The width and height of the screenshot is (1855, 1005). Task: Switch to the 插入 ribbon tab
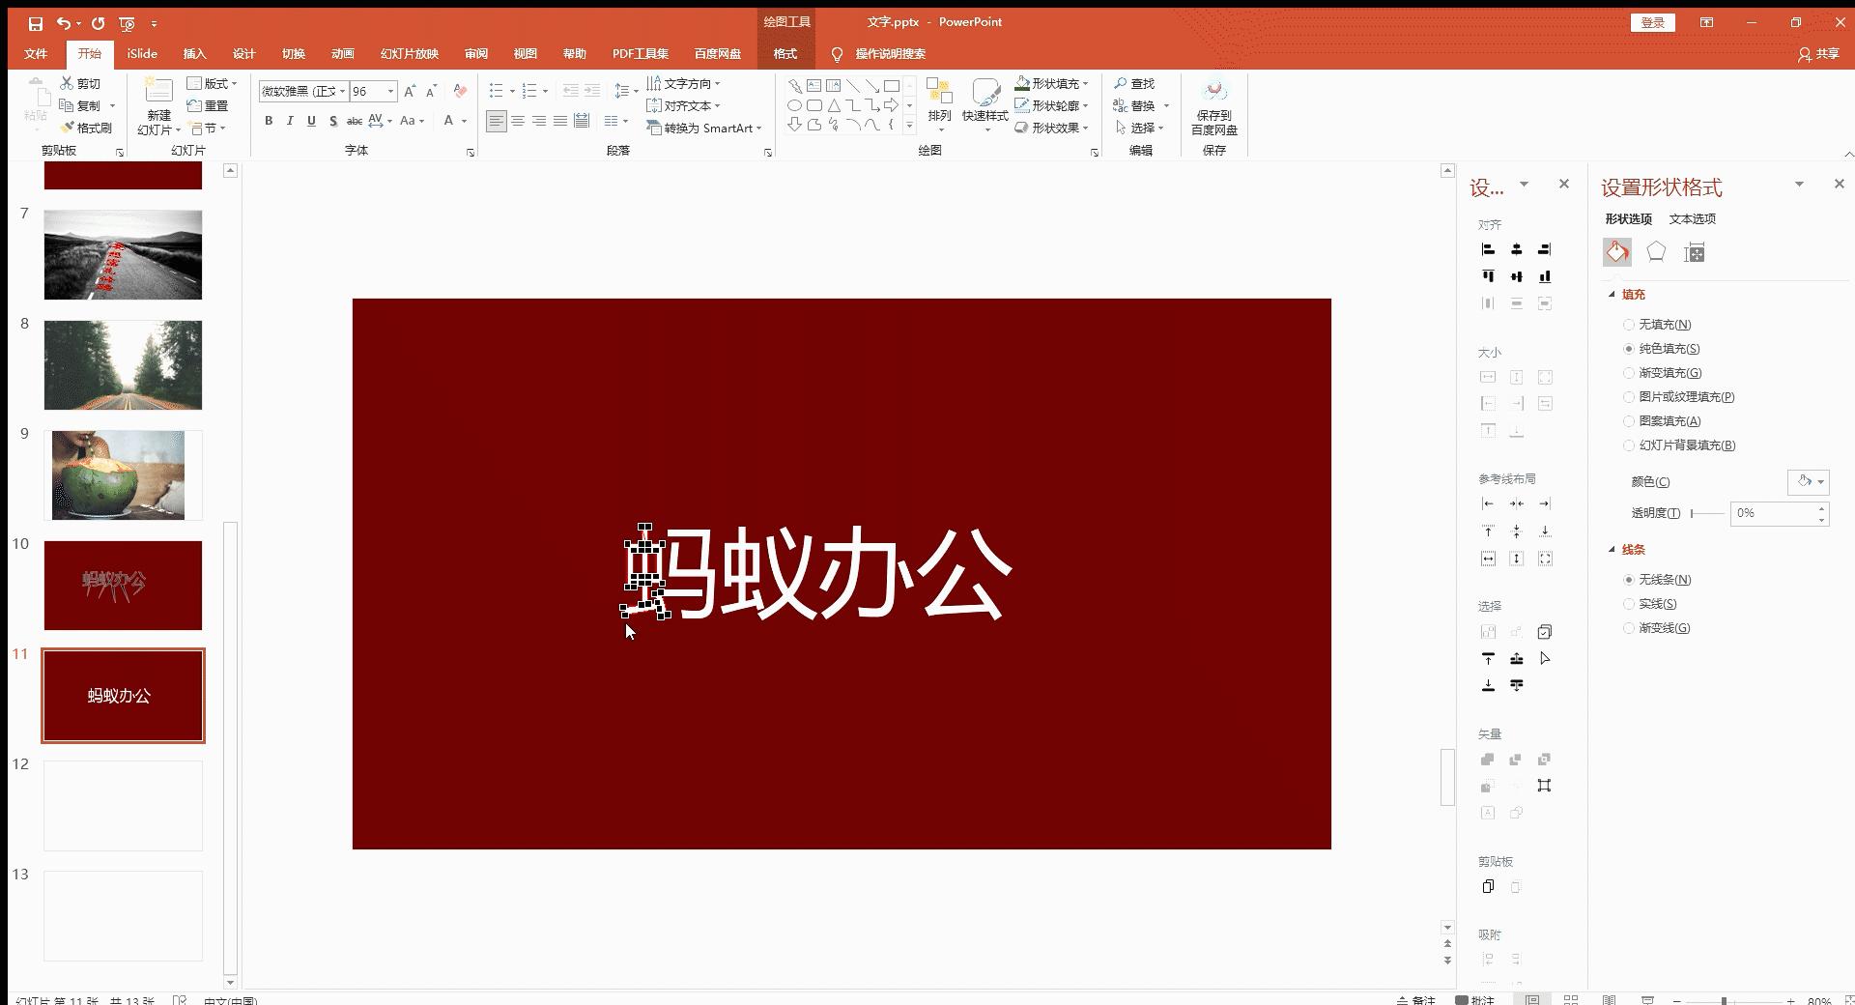click(193, 54)
